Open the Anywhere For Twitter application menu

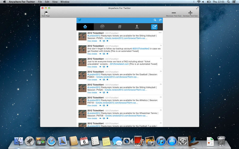22,2
